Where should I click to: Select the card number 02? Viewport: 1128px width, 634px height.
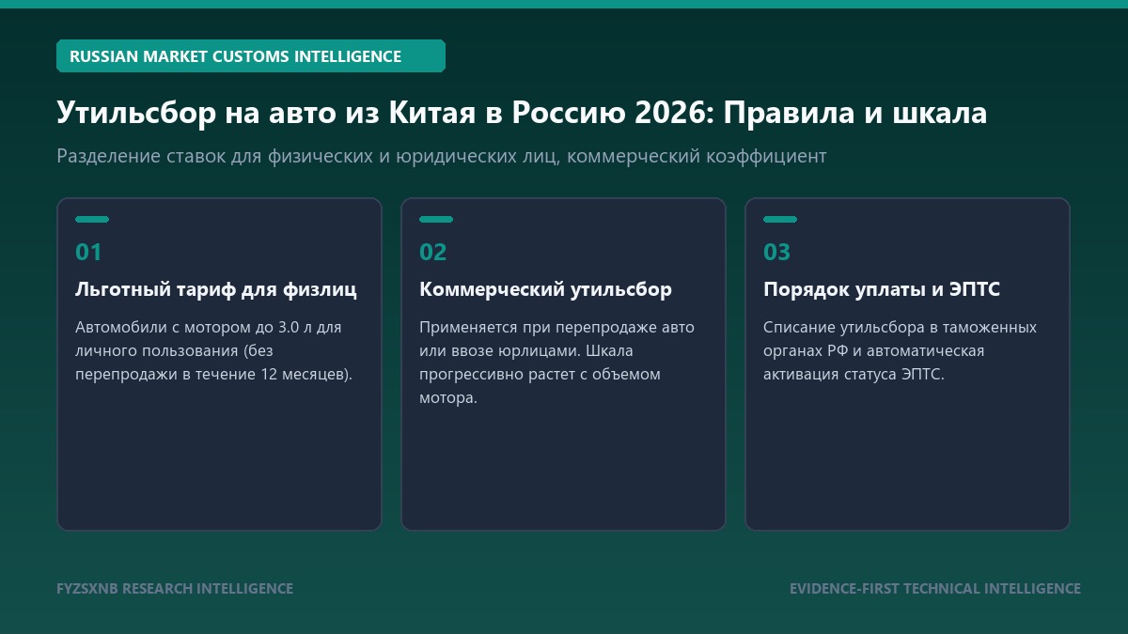click(x=433, y=252)
